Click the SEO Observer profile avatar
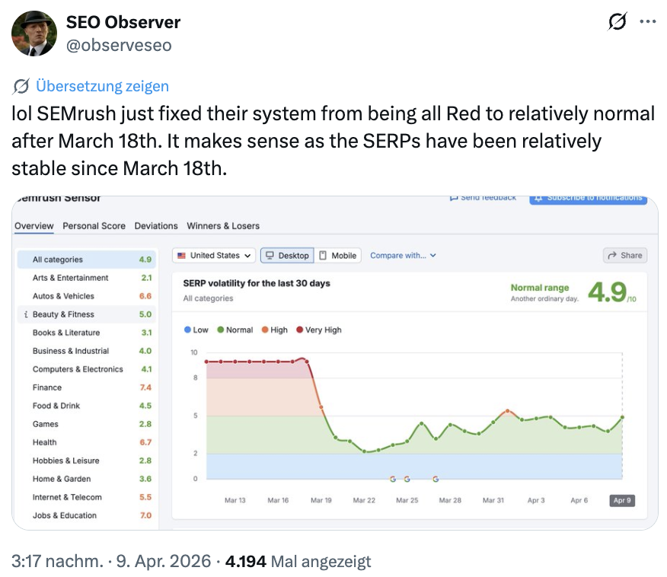Screen dimensions: 667x577 (x=34, y=32)
